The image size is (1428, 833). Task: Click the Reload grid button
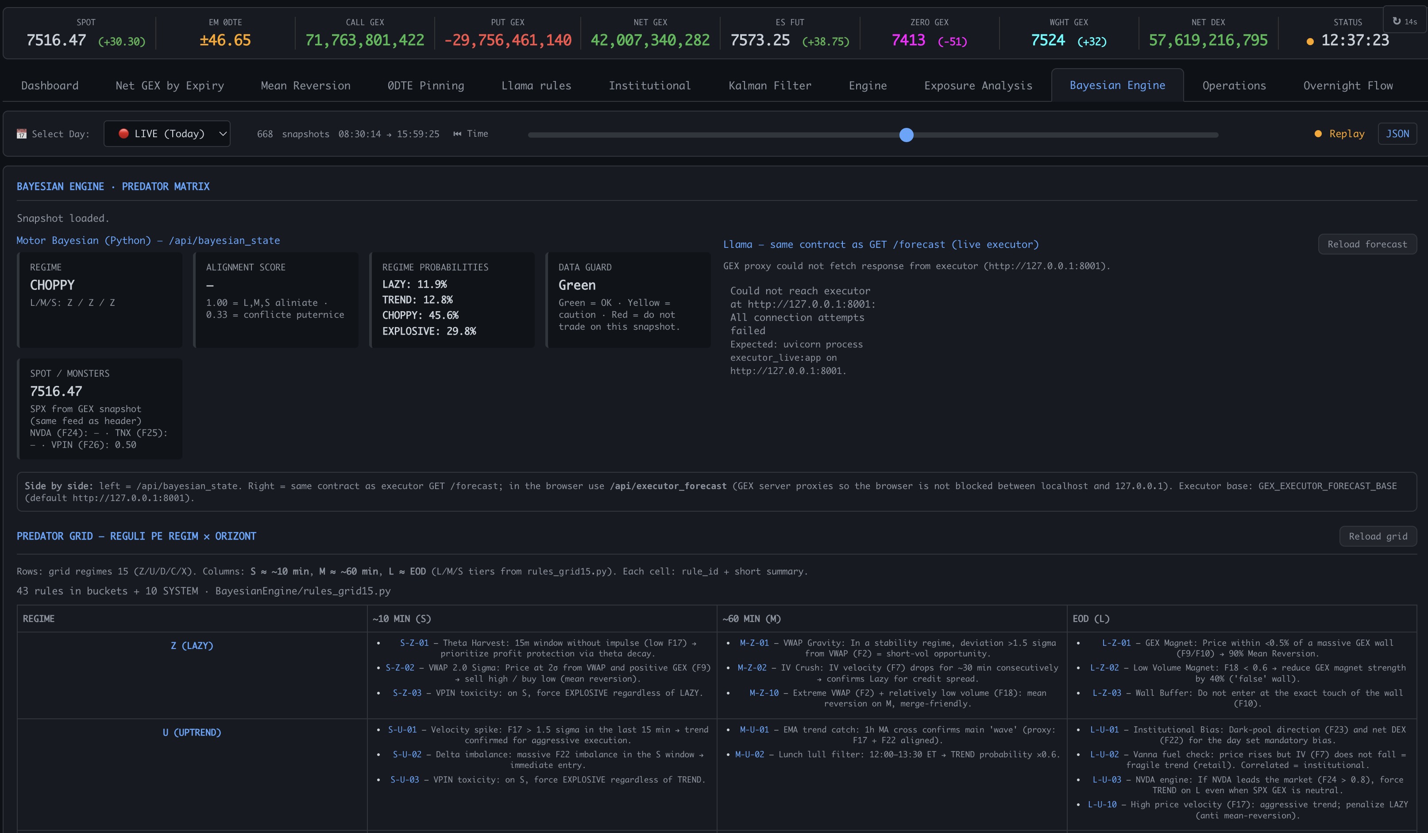1378,536
